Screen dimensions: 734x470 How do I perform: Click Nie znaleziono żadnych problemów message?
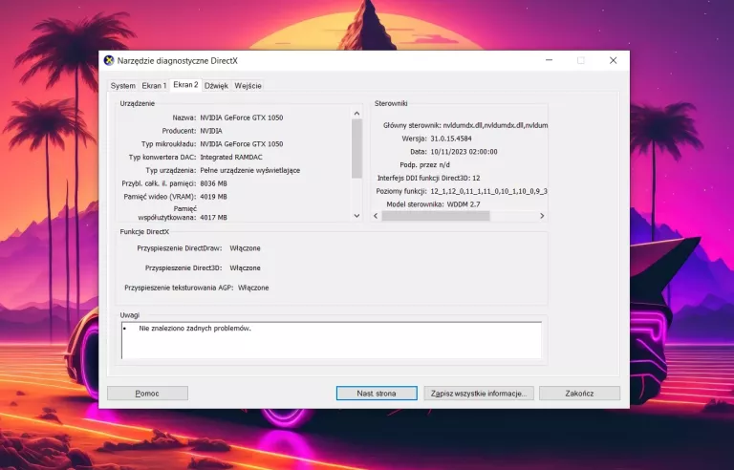click(195, 329)
